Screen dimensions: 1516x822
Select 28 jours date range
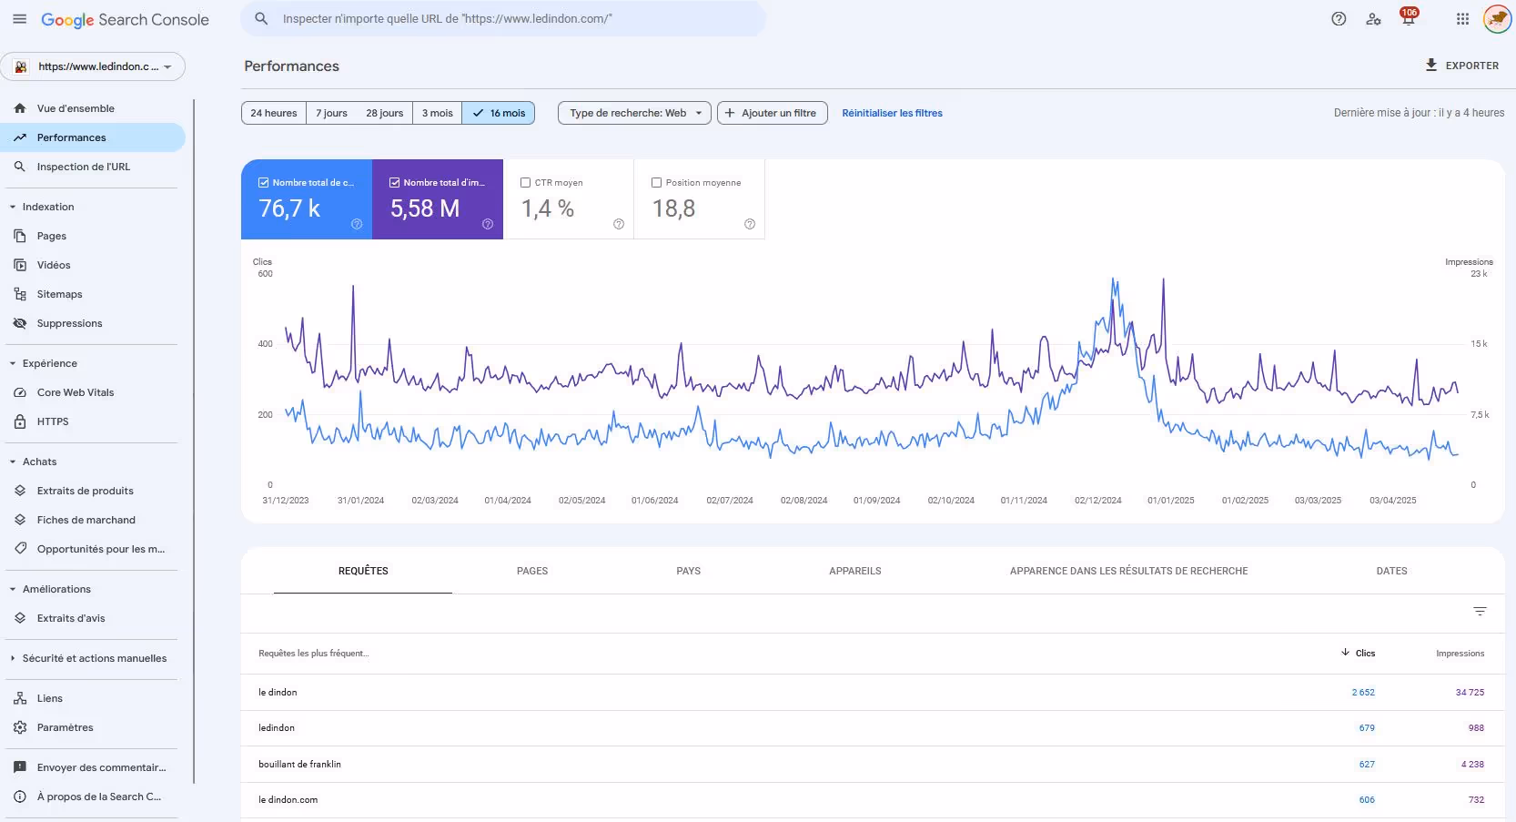pyautogui.click(x=384, y=113)
